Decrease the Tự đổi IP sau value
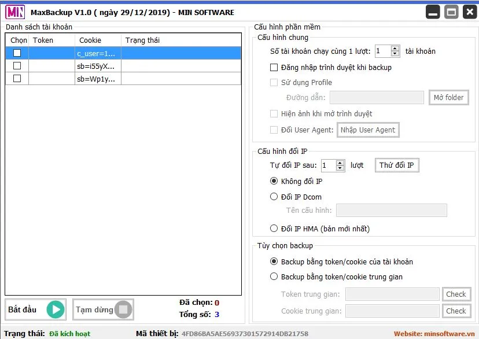Viewport: 479px width, 339px height. 340,168
